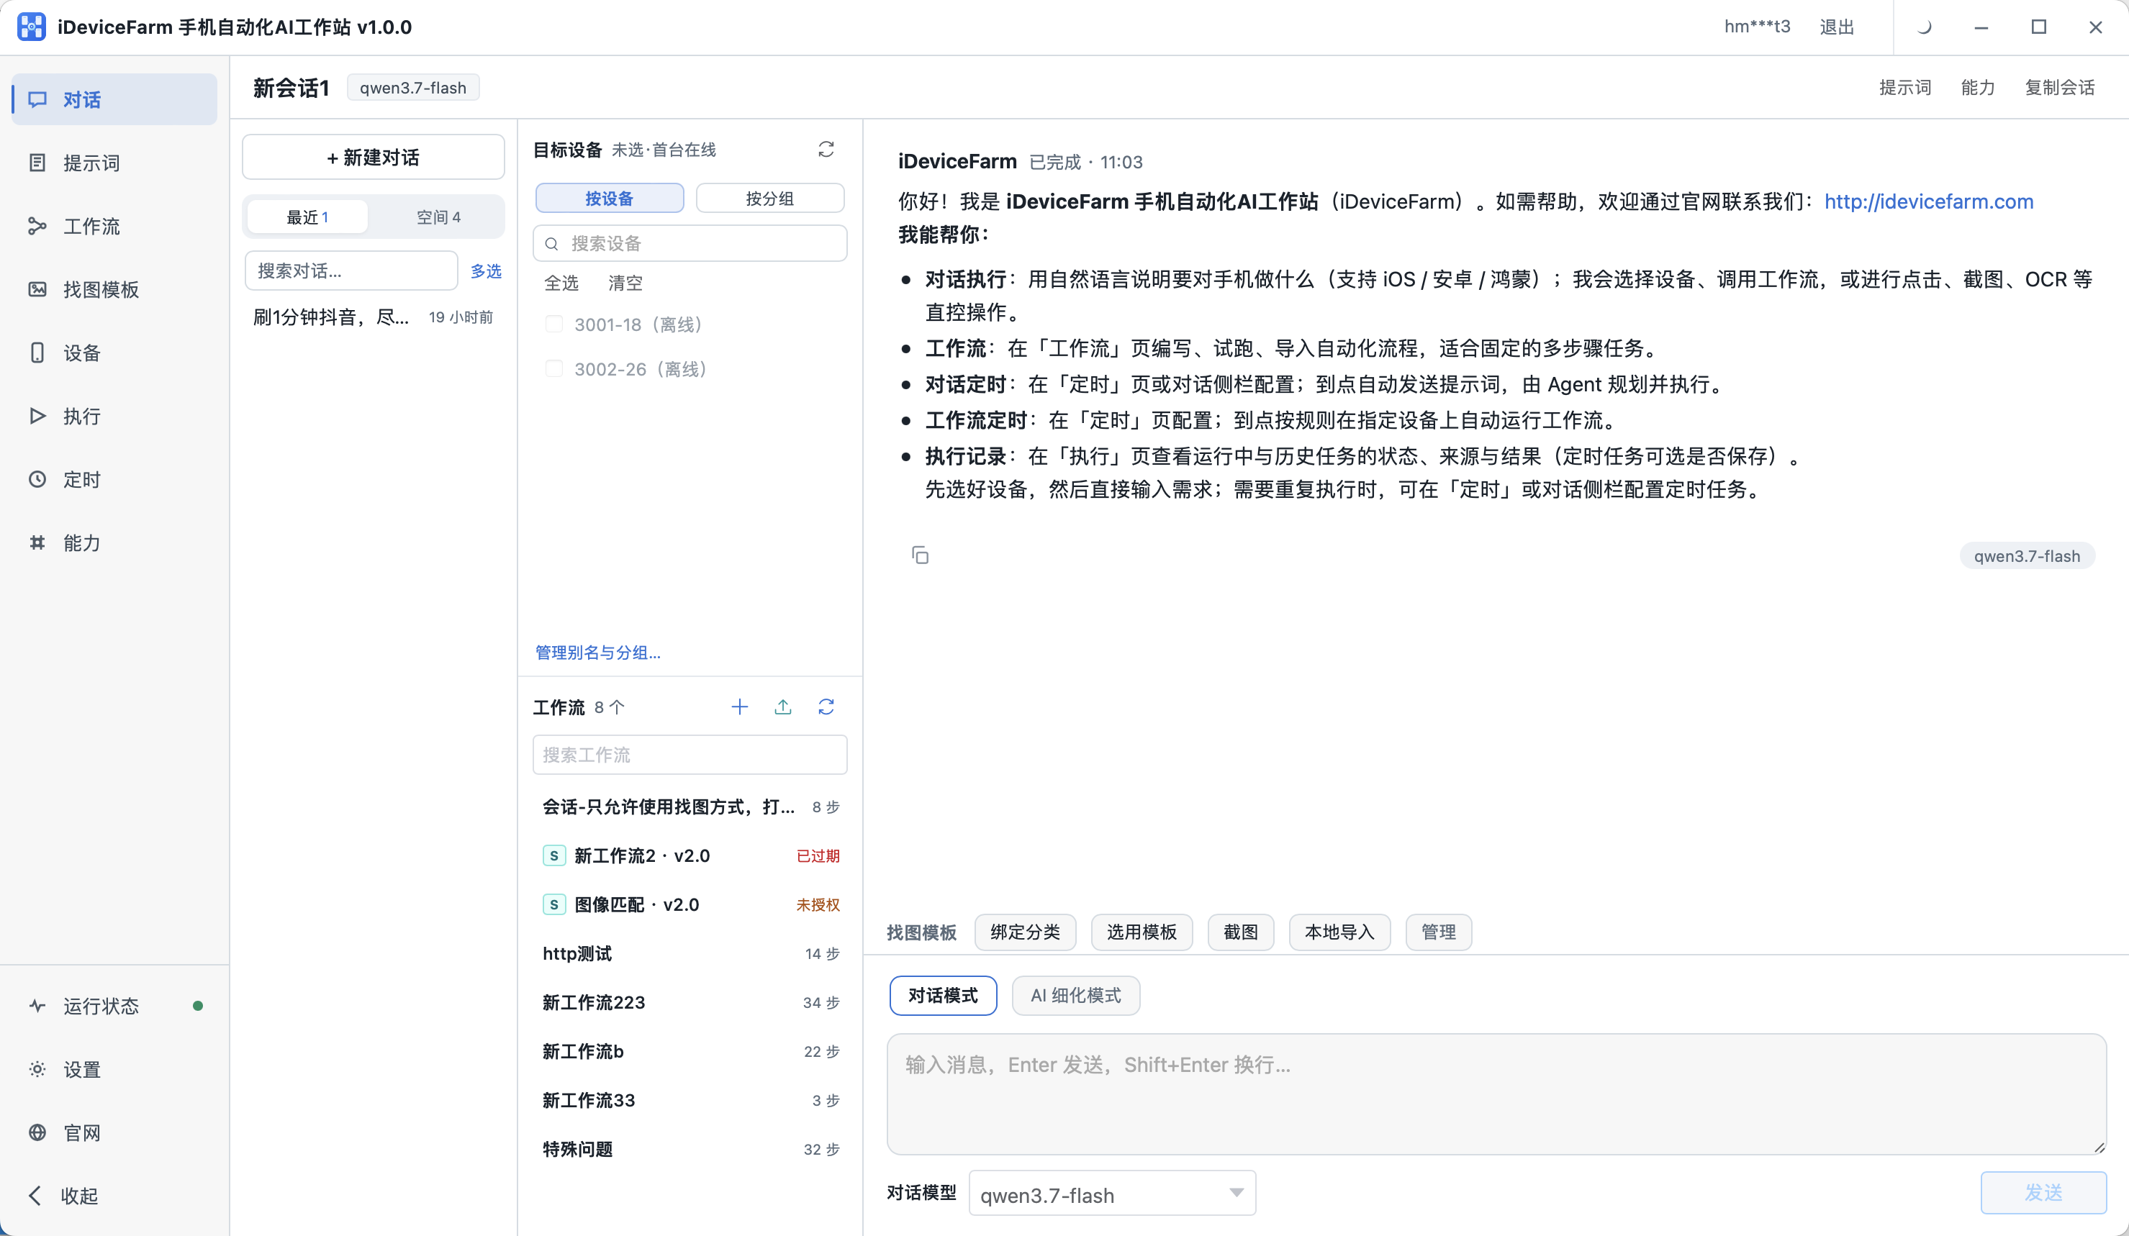
Task: Open 管理别名与分组 link
Action: (x=597, y=652)
